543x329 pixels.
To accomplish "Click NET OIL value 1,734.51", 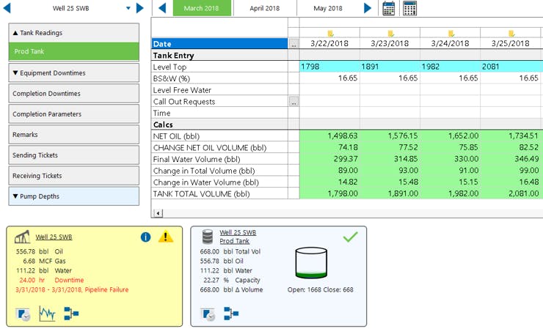I will click(x=511, y=136).
